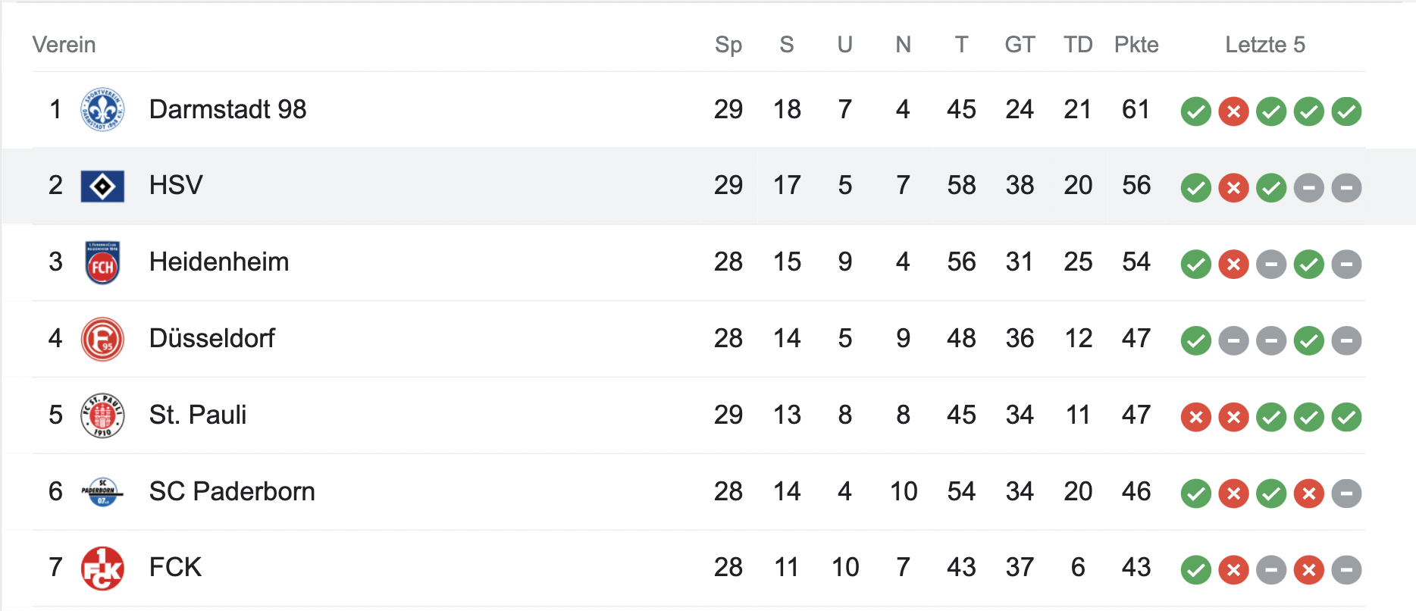Click the Heidenheim FCH crest
This screenshot has height=611, width=1416.
pyautogui.click(x=102, y=263)
